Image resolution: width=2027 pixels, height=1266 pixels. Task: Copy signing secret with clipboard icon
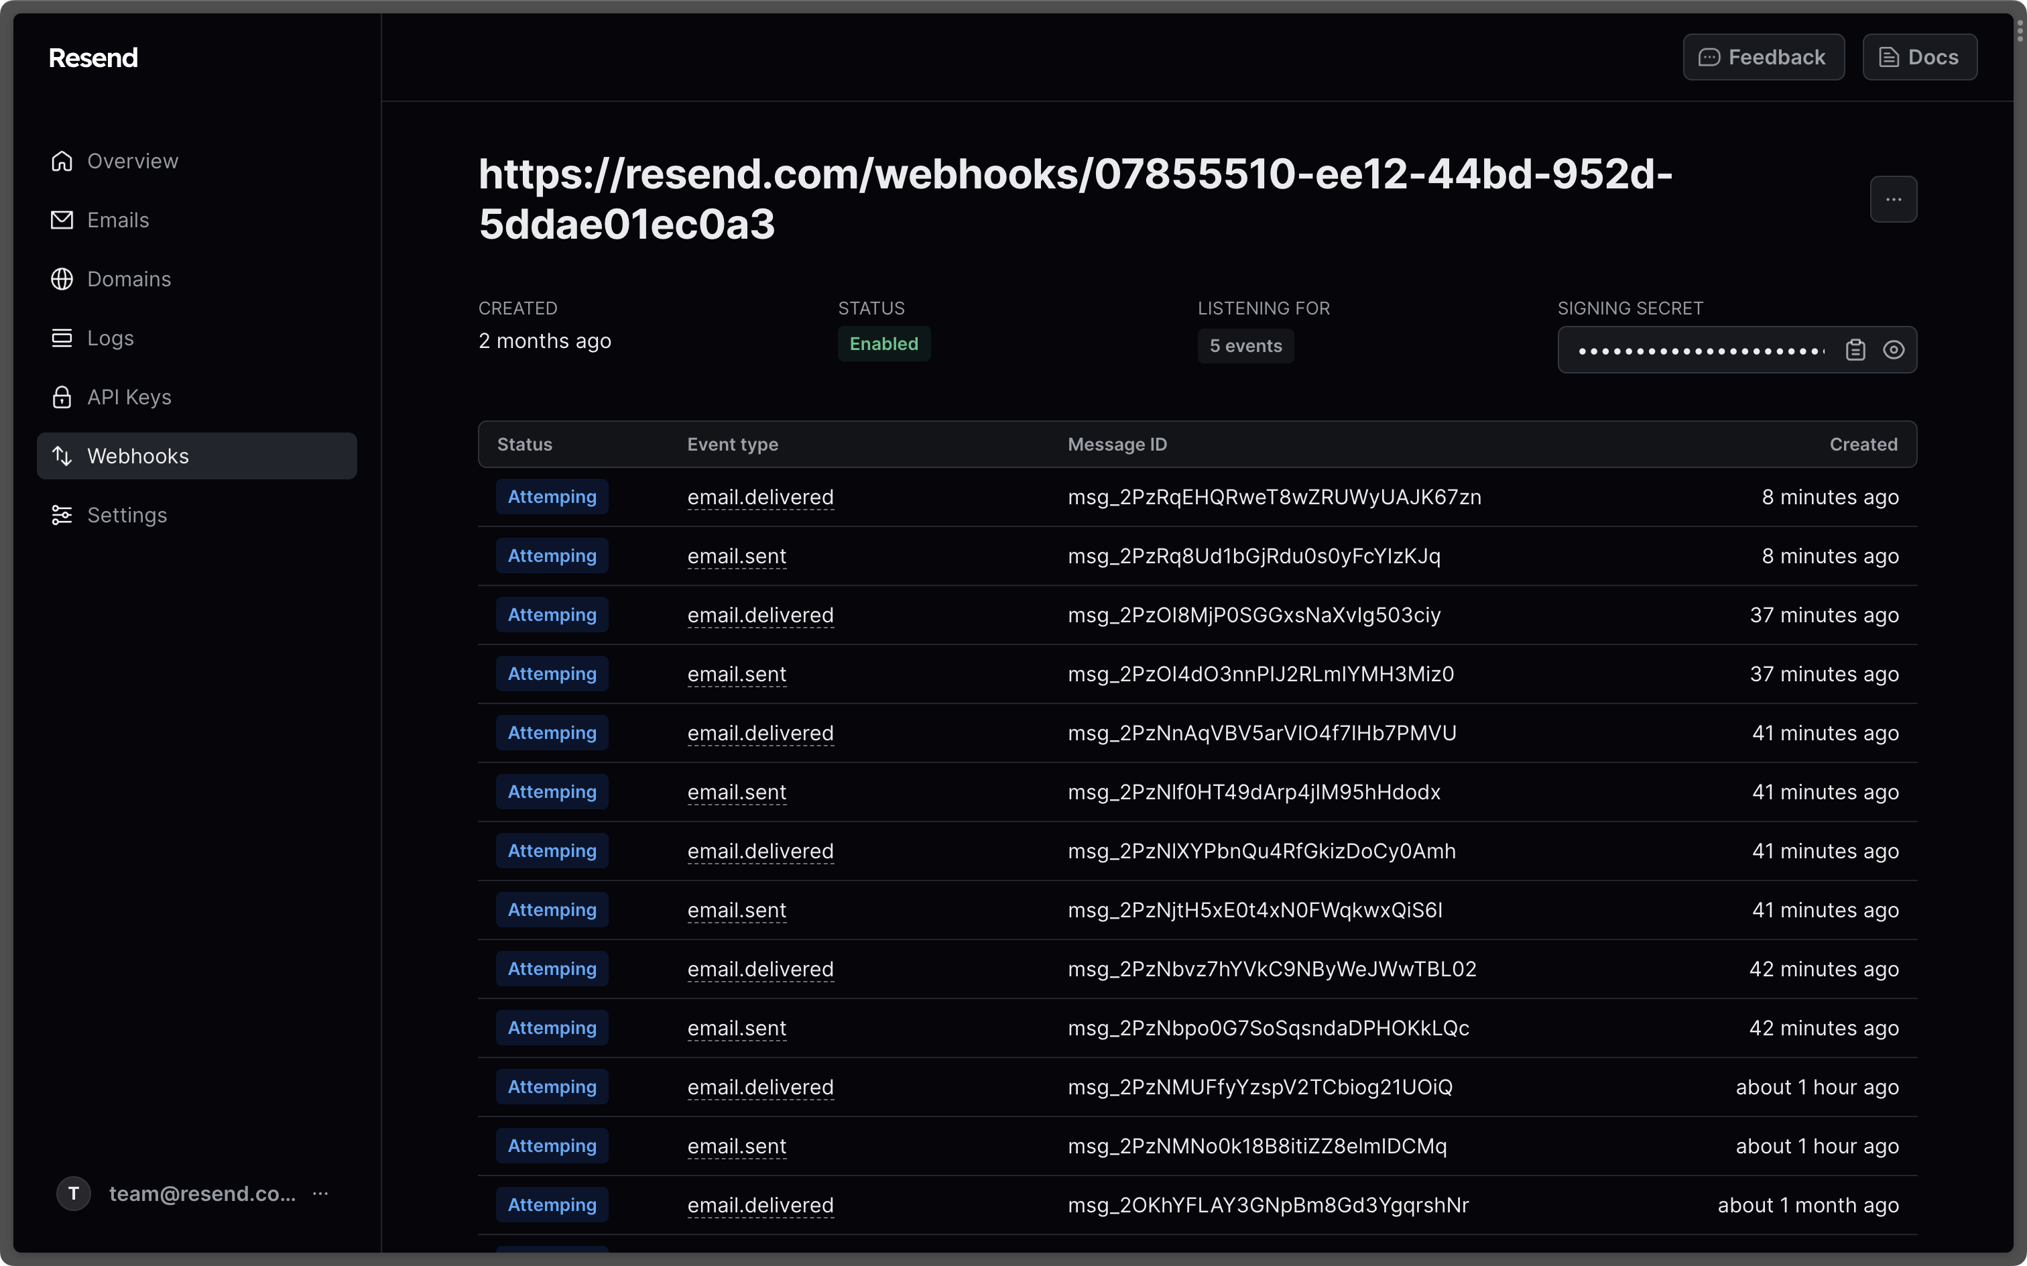1855,350
